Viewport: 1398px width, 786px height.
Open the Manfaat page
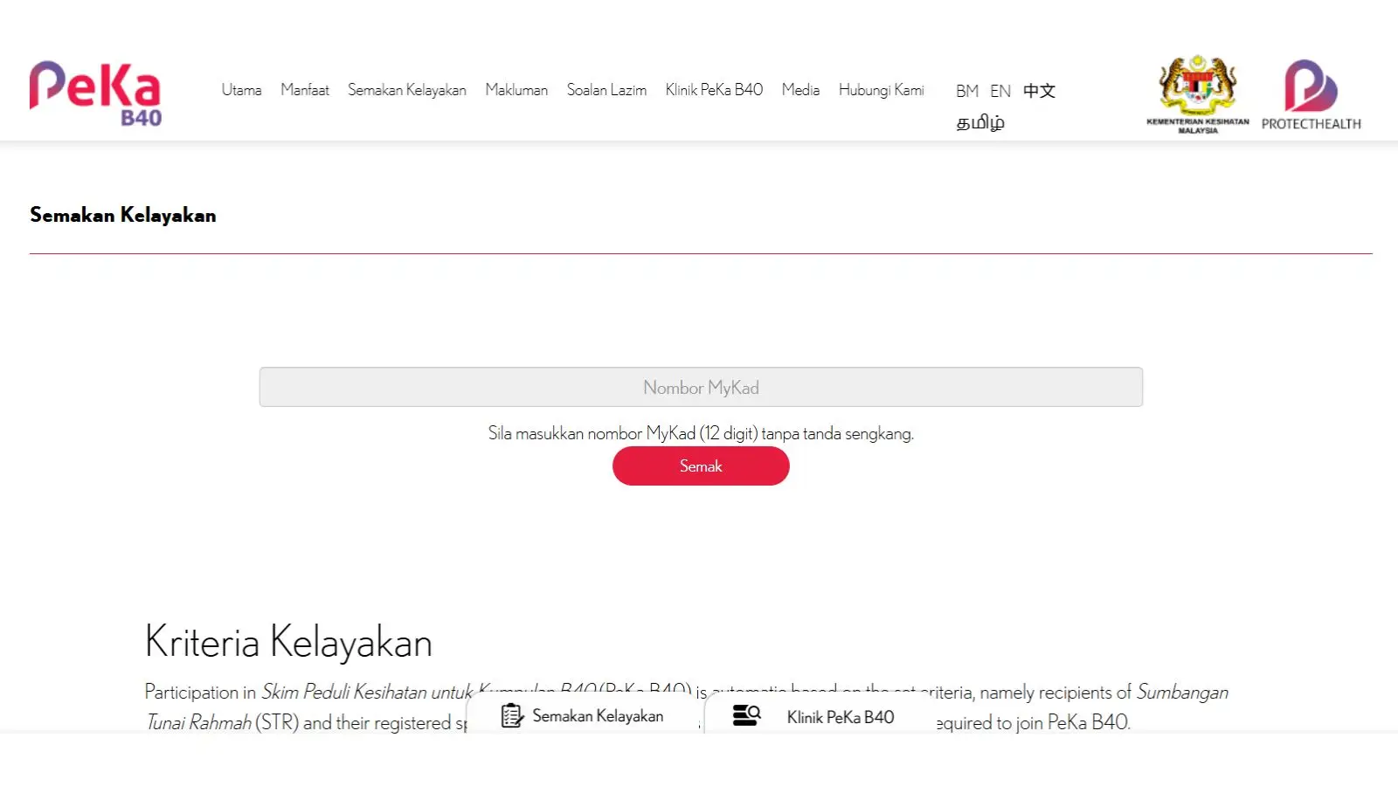[x=304, y=90]
